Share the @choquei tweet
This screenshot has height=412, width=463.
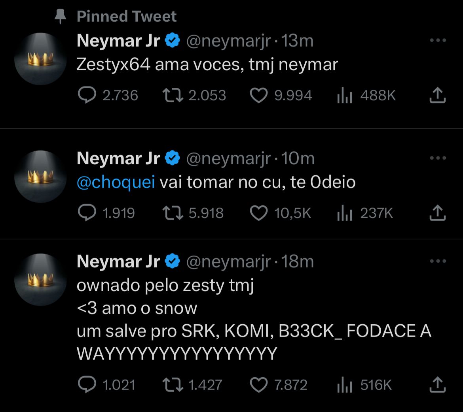pos(438,213)
